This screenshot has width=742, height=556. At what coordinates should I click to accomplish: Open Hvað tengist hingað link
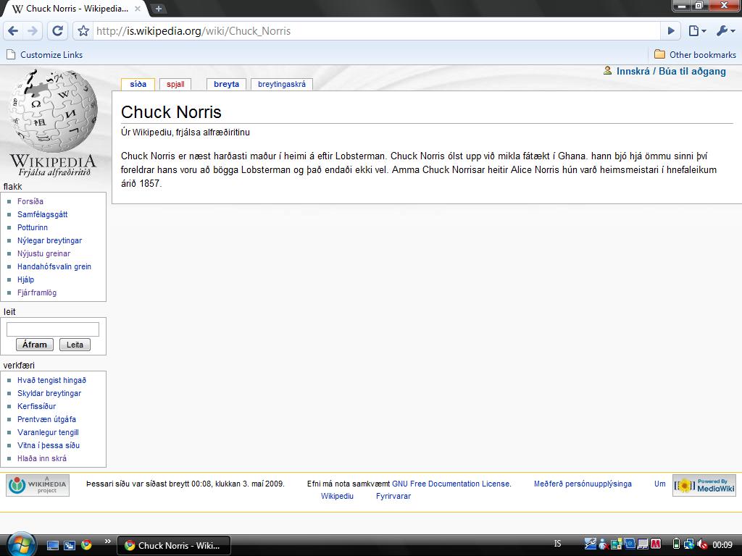(x=51, y=380)
